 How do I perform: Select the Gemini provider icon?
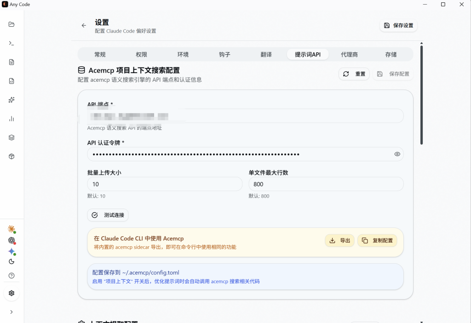pos(11,251)
